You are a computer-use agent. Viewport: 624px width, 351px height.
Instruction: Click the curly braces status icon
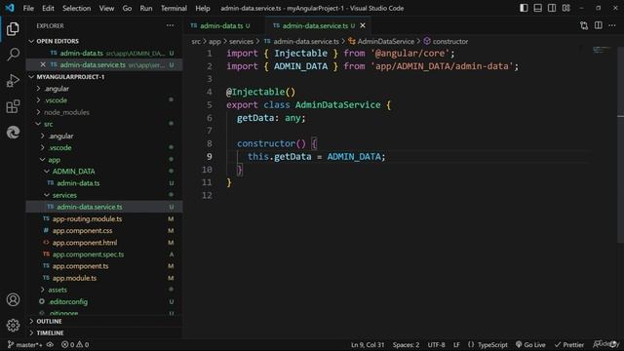(471, 344)
